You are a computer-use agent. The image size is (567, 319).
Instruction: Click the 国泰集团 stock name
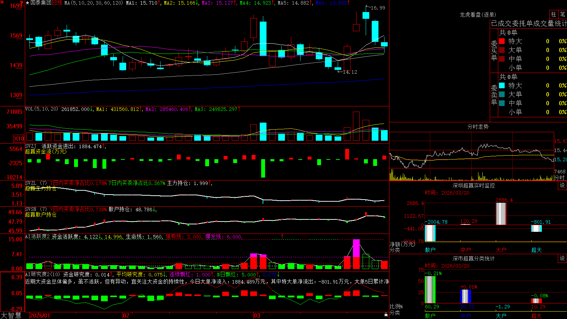coord(41,3)
